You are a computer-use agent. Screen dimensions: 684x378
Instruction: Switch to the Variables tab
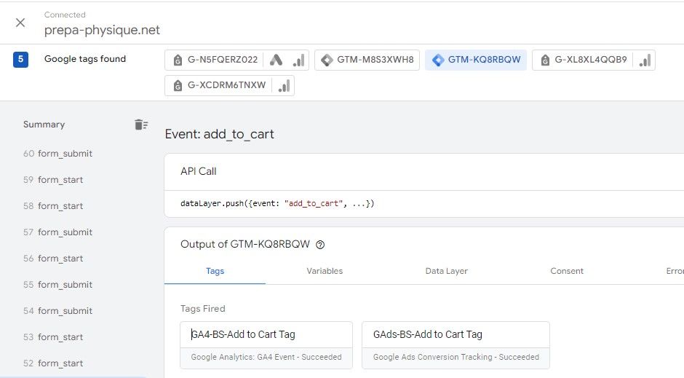[325, 271]
